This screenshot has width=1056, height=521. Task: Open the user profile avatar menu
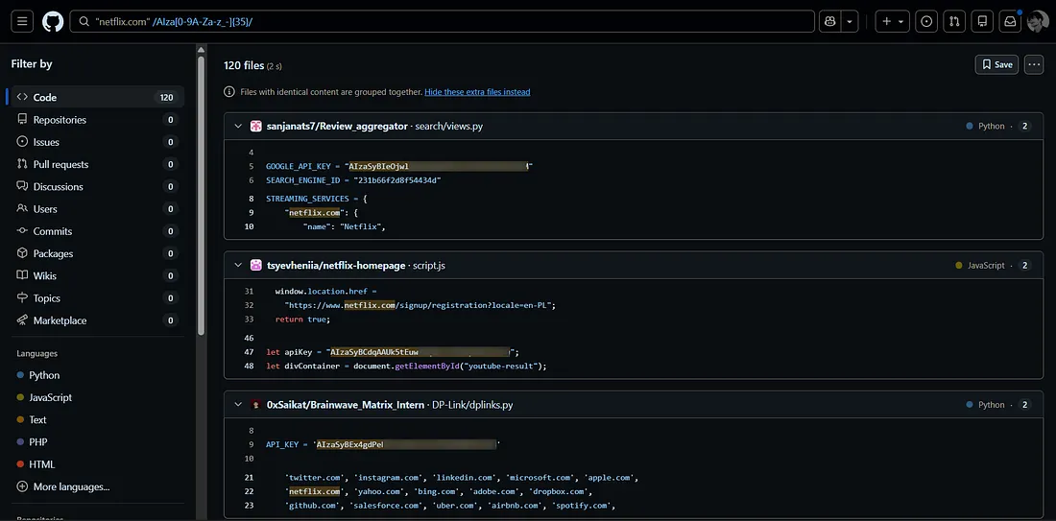pos(1038,21)
